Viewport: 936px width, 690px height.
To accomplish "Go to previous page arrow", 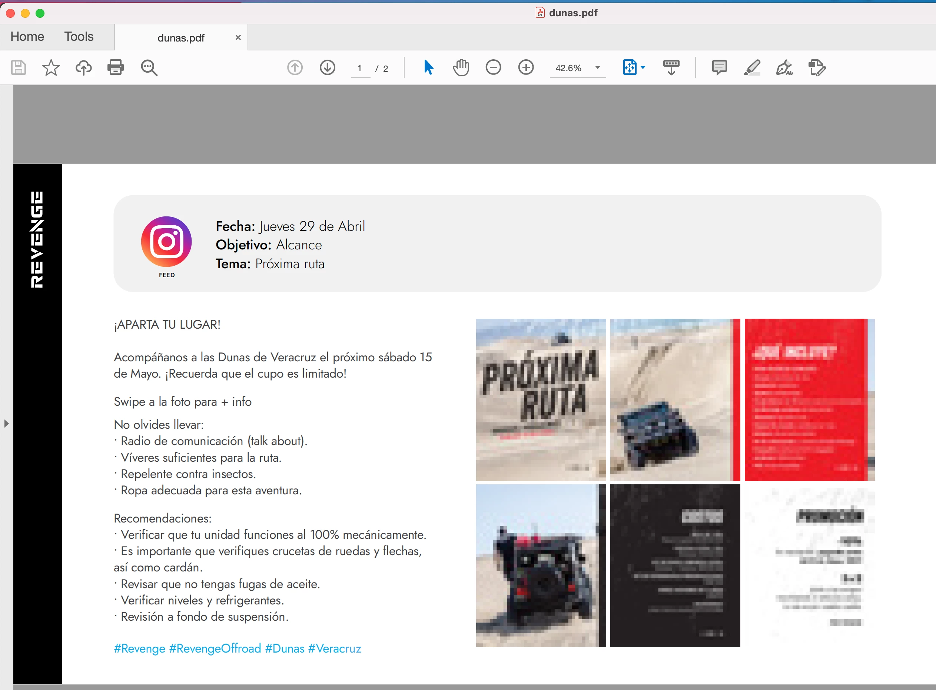I will pyautogui.click(x=295, y=68).
